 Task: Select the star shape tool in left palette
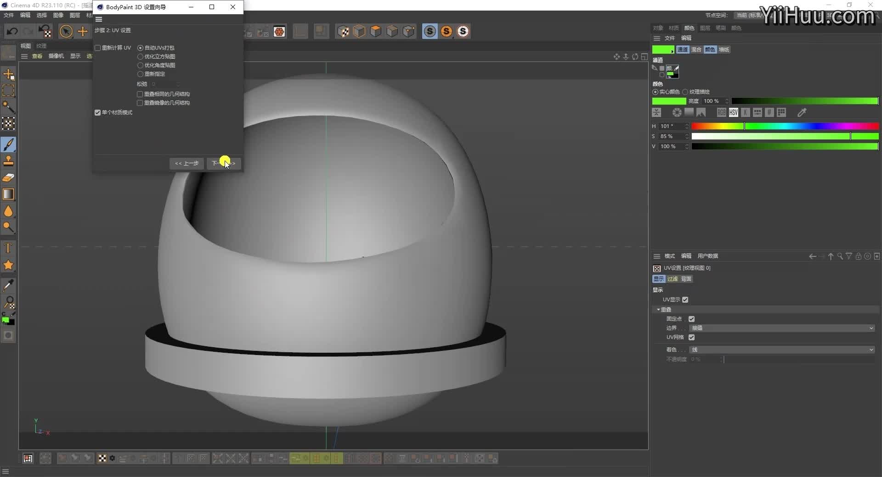pyautogui.click(x=8, y=265)
